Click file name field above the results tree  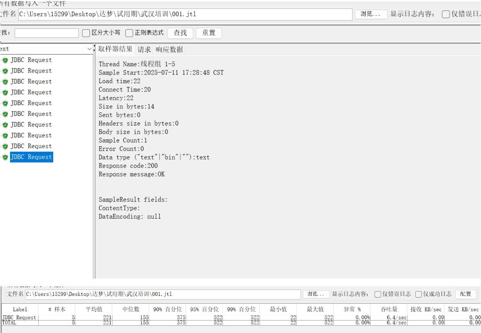pyautogui.click(x=185, y=14)
